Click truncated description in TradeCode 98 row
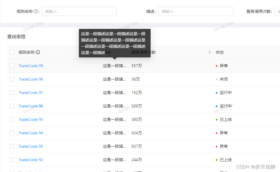The image size is (280, 172). (x=114, y=79)
